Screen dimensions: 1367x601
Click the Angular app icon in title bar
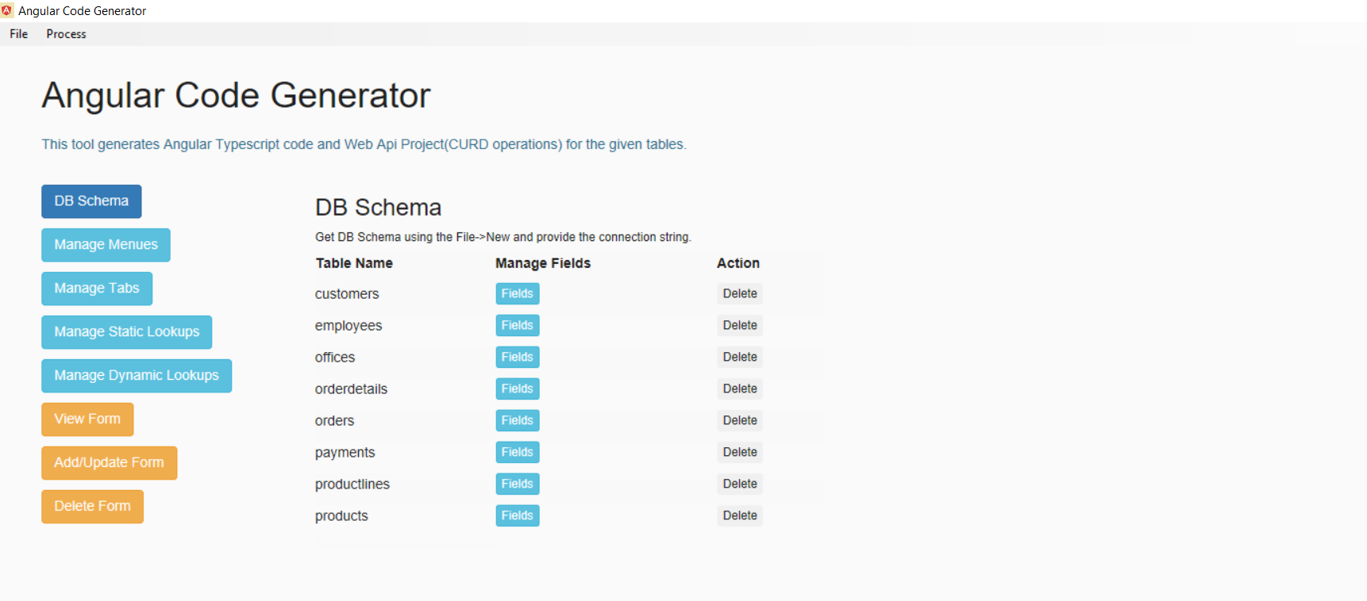[7, 10]
